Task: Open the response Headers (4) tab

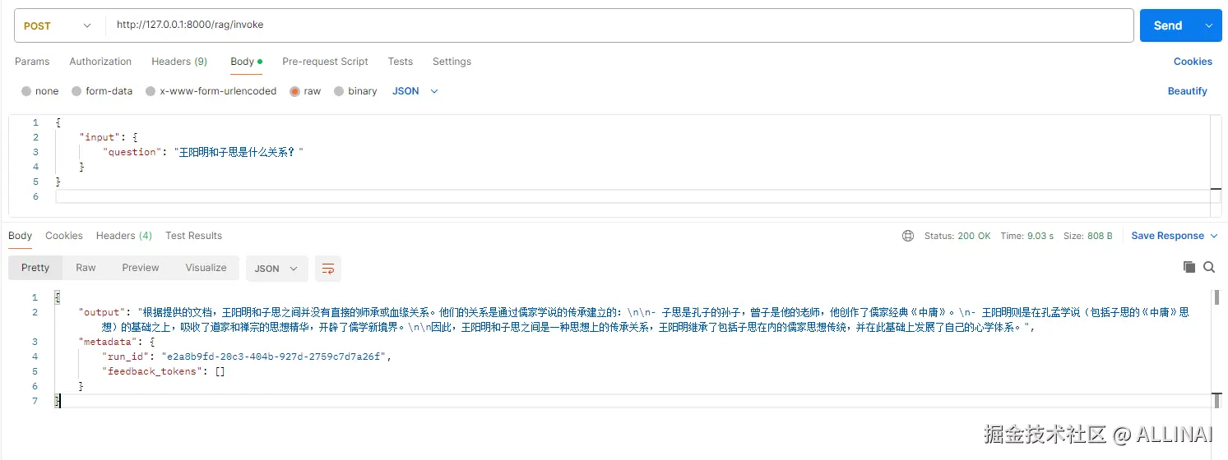Action: [x=124, y=236]
